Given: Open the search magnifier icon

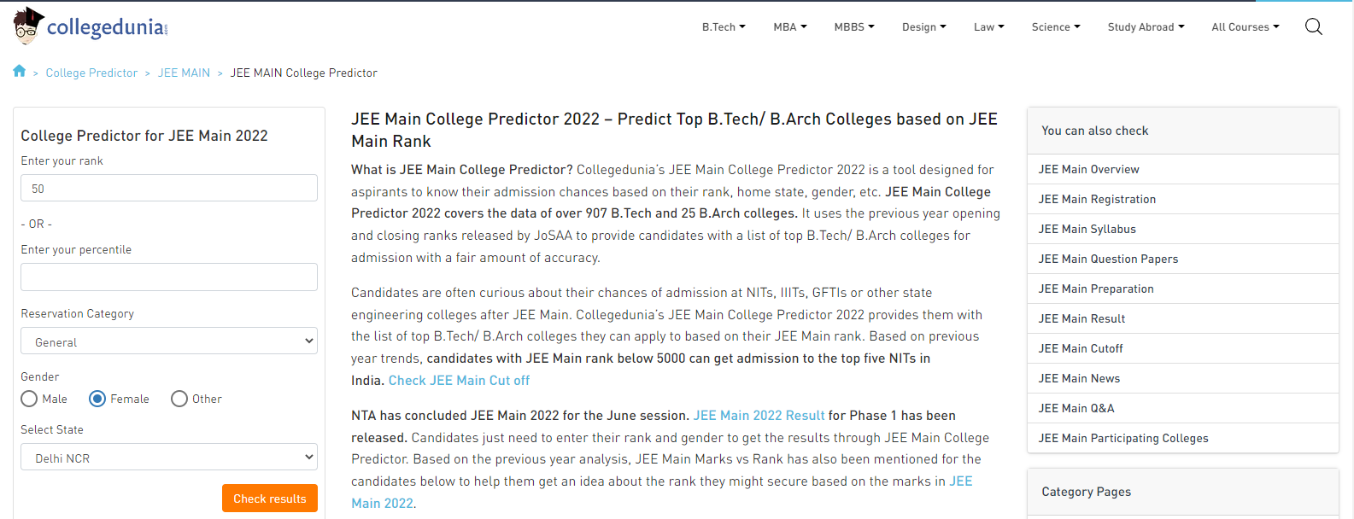Looking at the screenshot, I should click(x=1314, y=27).
